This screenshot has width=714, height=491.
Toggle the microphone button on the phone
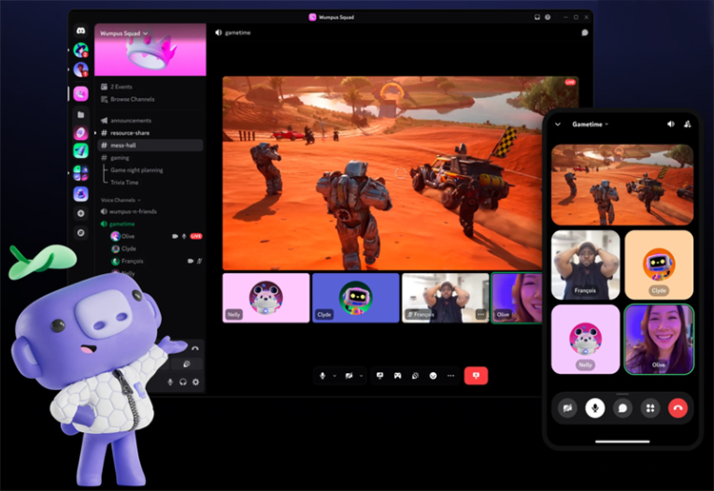tap(595, 407)
